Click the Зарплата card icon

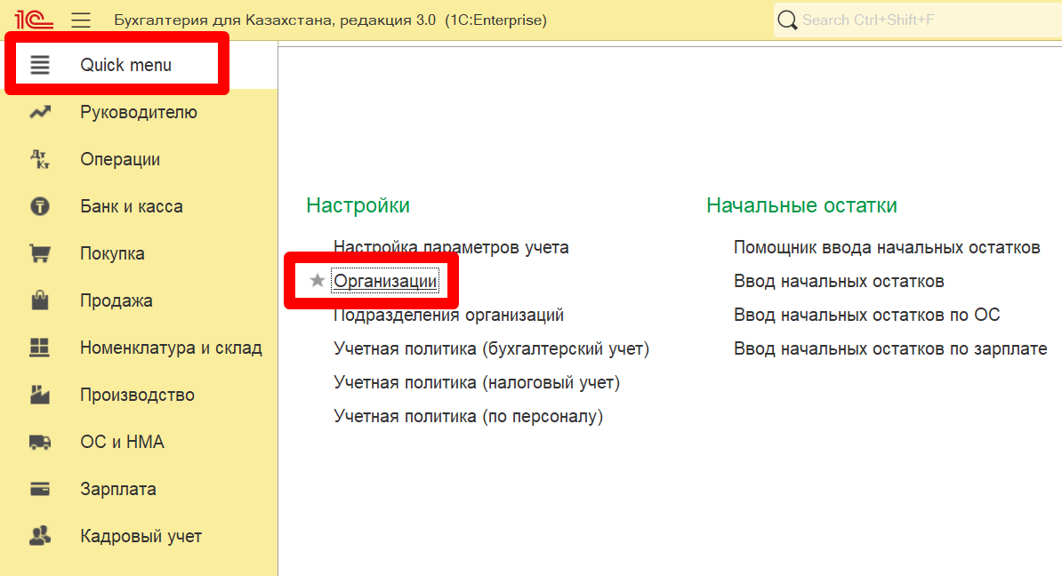coord(40,489)
